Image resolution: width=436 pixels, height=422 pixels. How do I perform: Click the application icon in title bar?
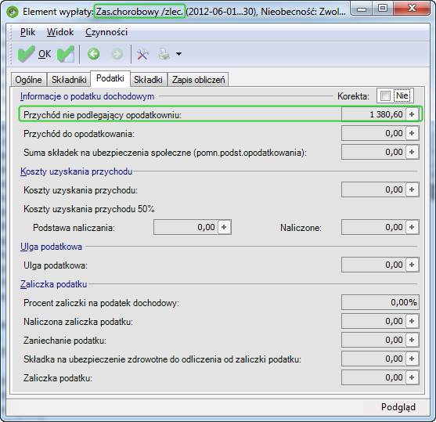tap(13, 12)
